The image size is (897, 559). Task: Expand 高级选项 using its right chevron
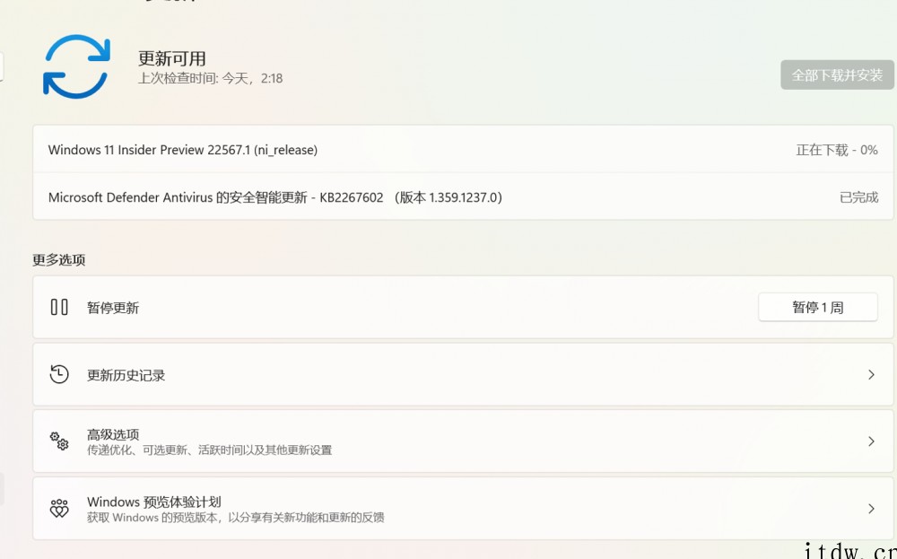pos(871,441)
